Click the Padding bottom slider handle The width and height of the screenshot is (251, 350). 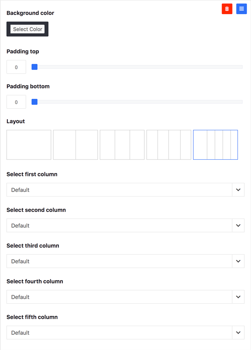(35, 102)
